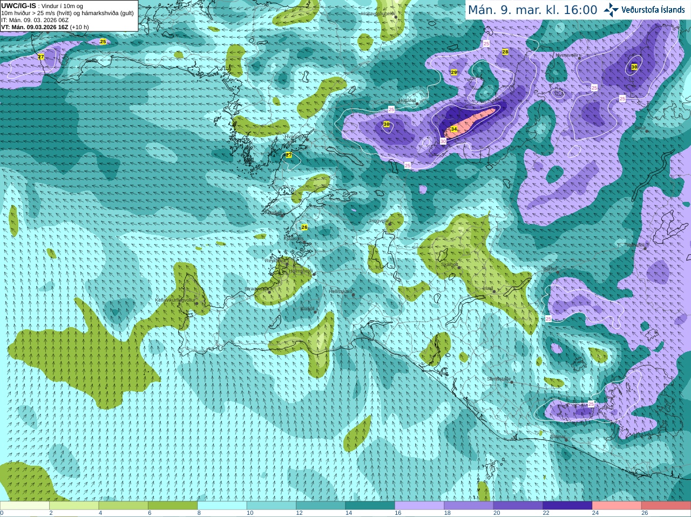The width and height of the screenshot is (691, 517).
Task: Click the Reykjavík station label
Action: (x=274, y=260)
